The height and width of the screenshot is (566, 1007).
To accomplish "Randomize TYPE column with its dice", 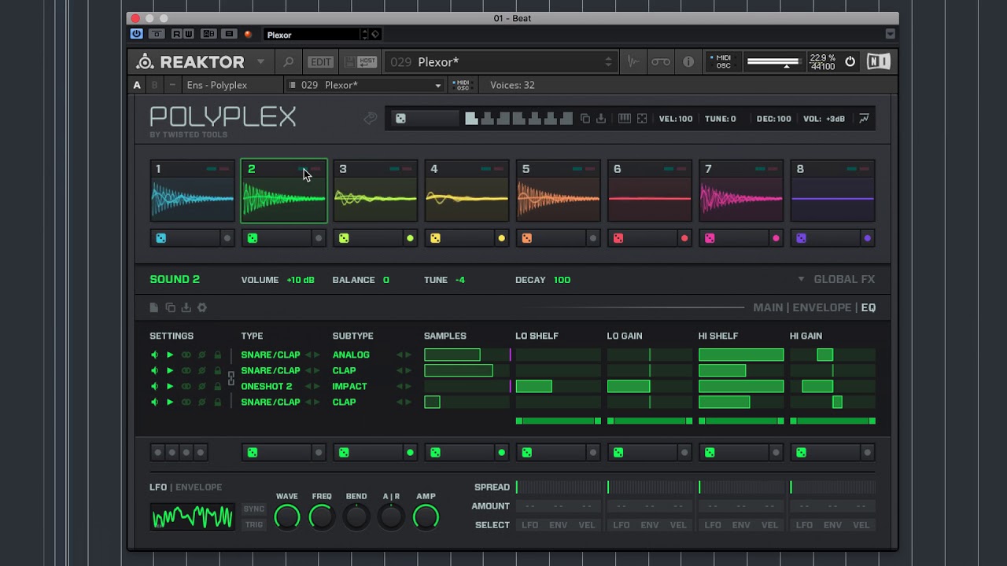I will tap(253, 452).
